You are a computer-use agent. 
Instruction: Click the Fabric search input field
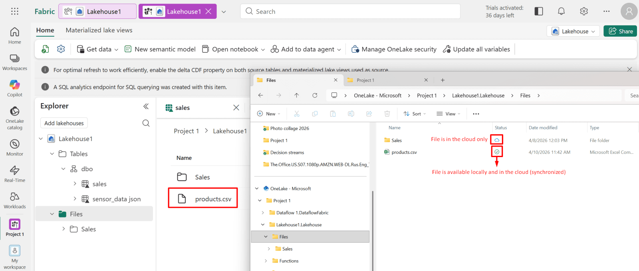click(350, 11)
